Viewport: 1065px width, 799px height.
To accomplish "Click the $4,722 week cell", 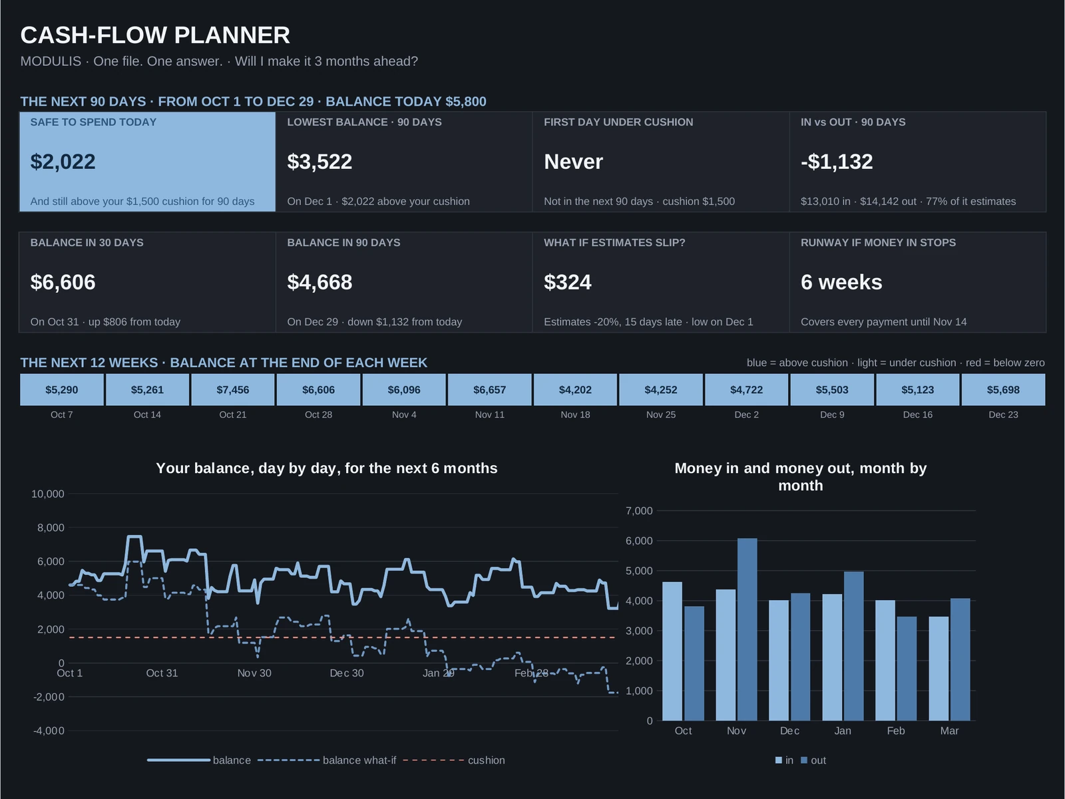I will pyautogui.click(x=747, y=390).
